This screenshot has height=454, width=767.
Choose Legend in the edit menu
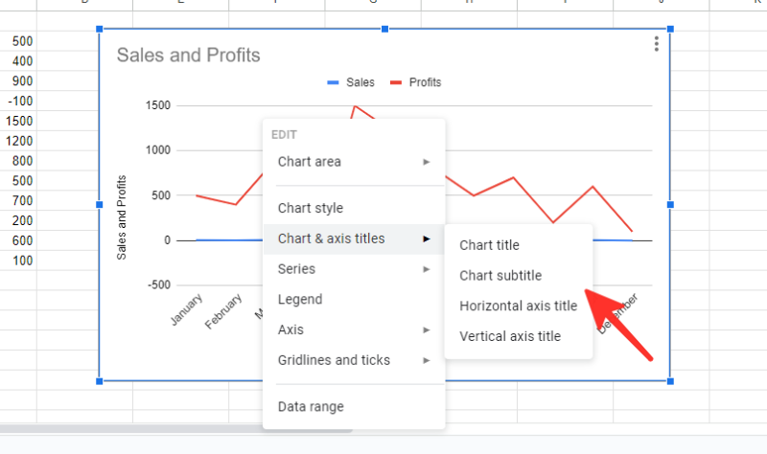(x=299, y=299)
